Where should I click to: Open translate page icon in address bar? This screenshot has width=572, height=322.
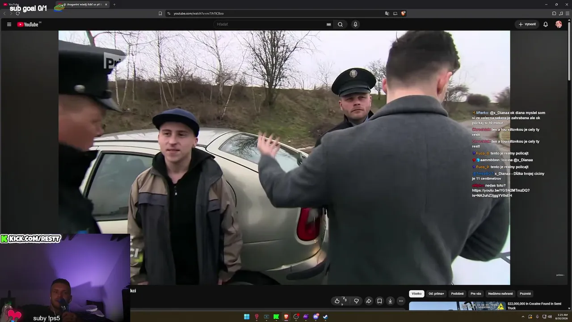[x=387, y=13]
